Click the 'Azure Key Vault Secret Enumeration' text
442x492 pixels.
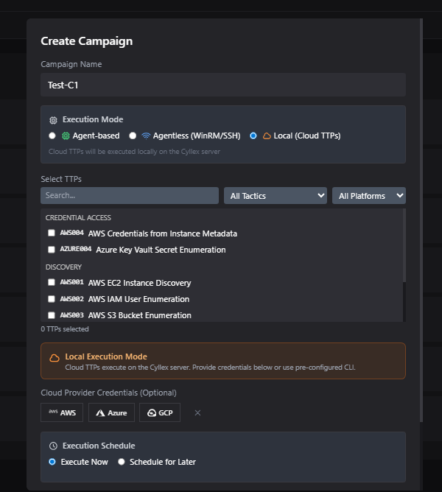pos(161,250)
